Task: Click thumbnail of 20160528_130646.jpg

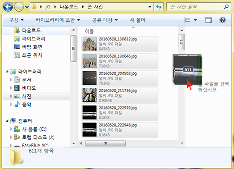Action: click(x=90, y=61)
